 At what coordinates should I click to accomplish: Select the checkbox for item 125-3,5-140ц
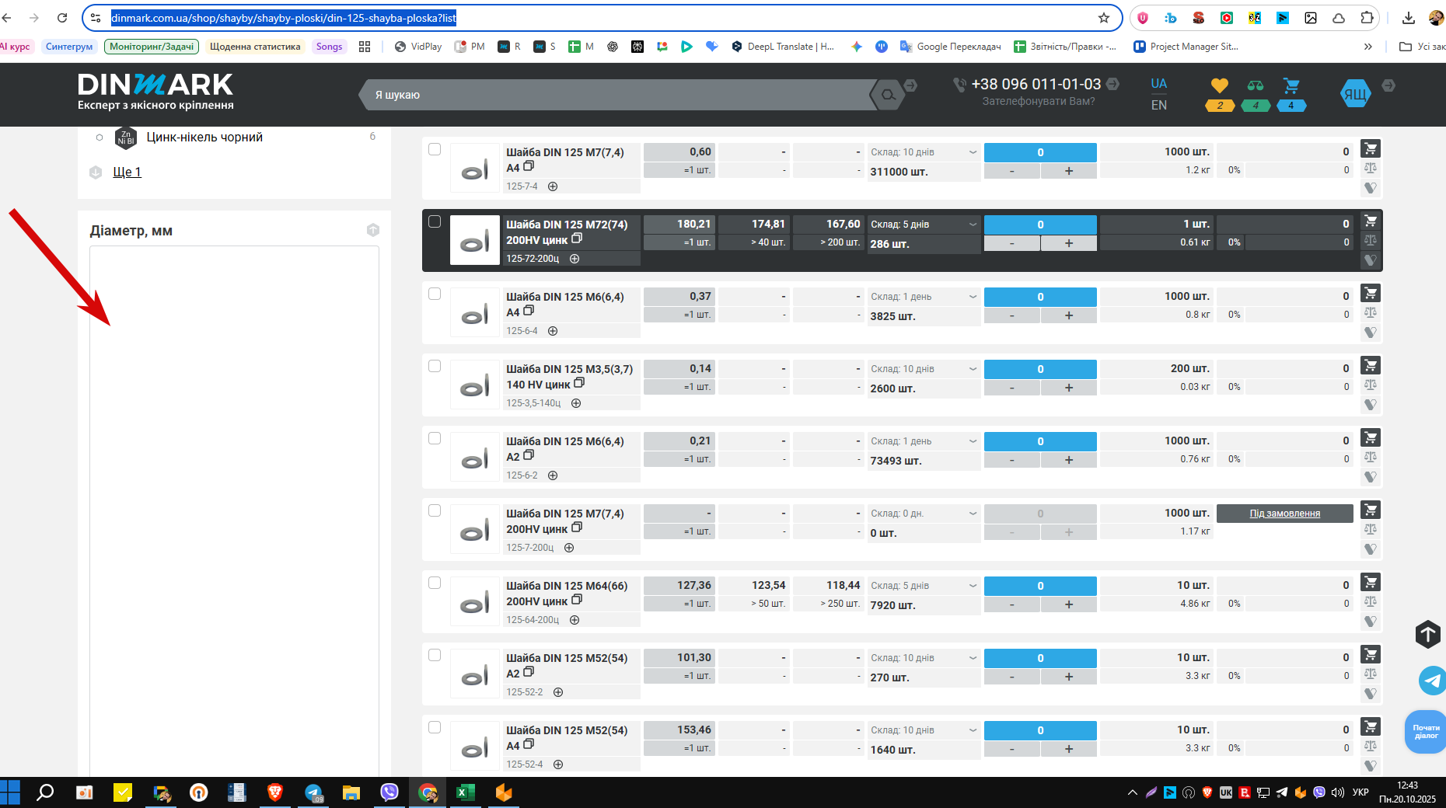(x=435, y=366)
